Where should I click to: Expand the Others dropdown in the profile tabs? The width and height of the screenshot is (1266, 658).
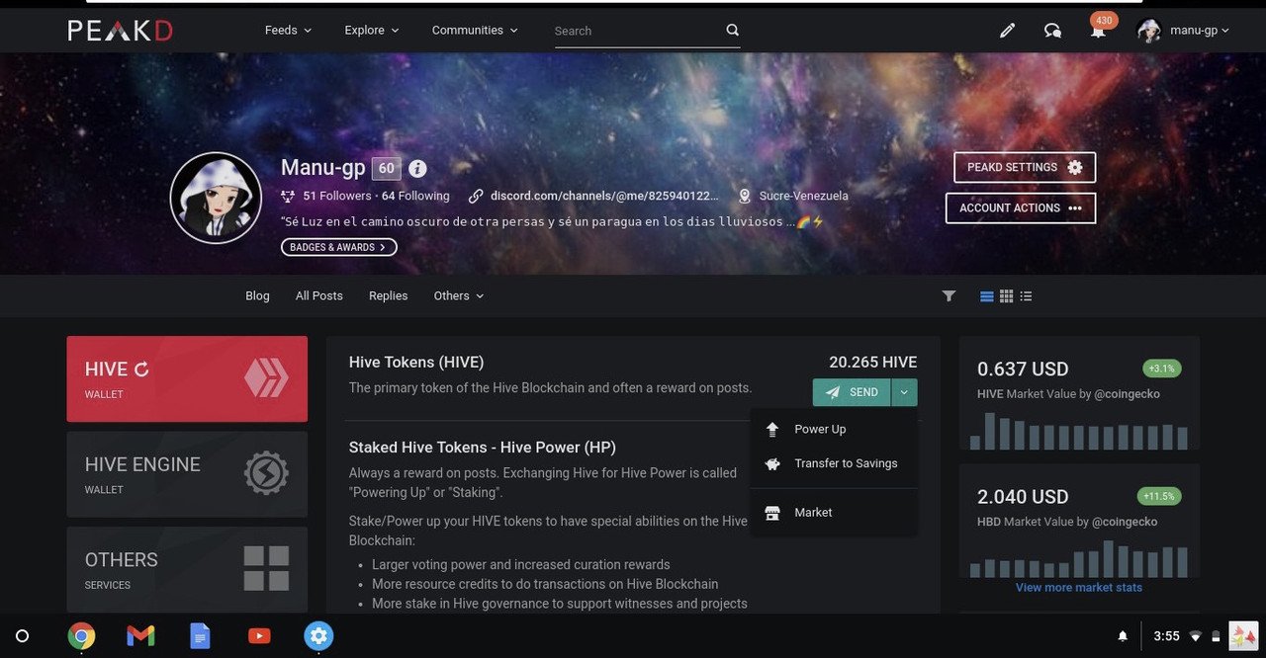[x=459, y=295]
